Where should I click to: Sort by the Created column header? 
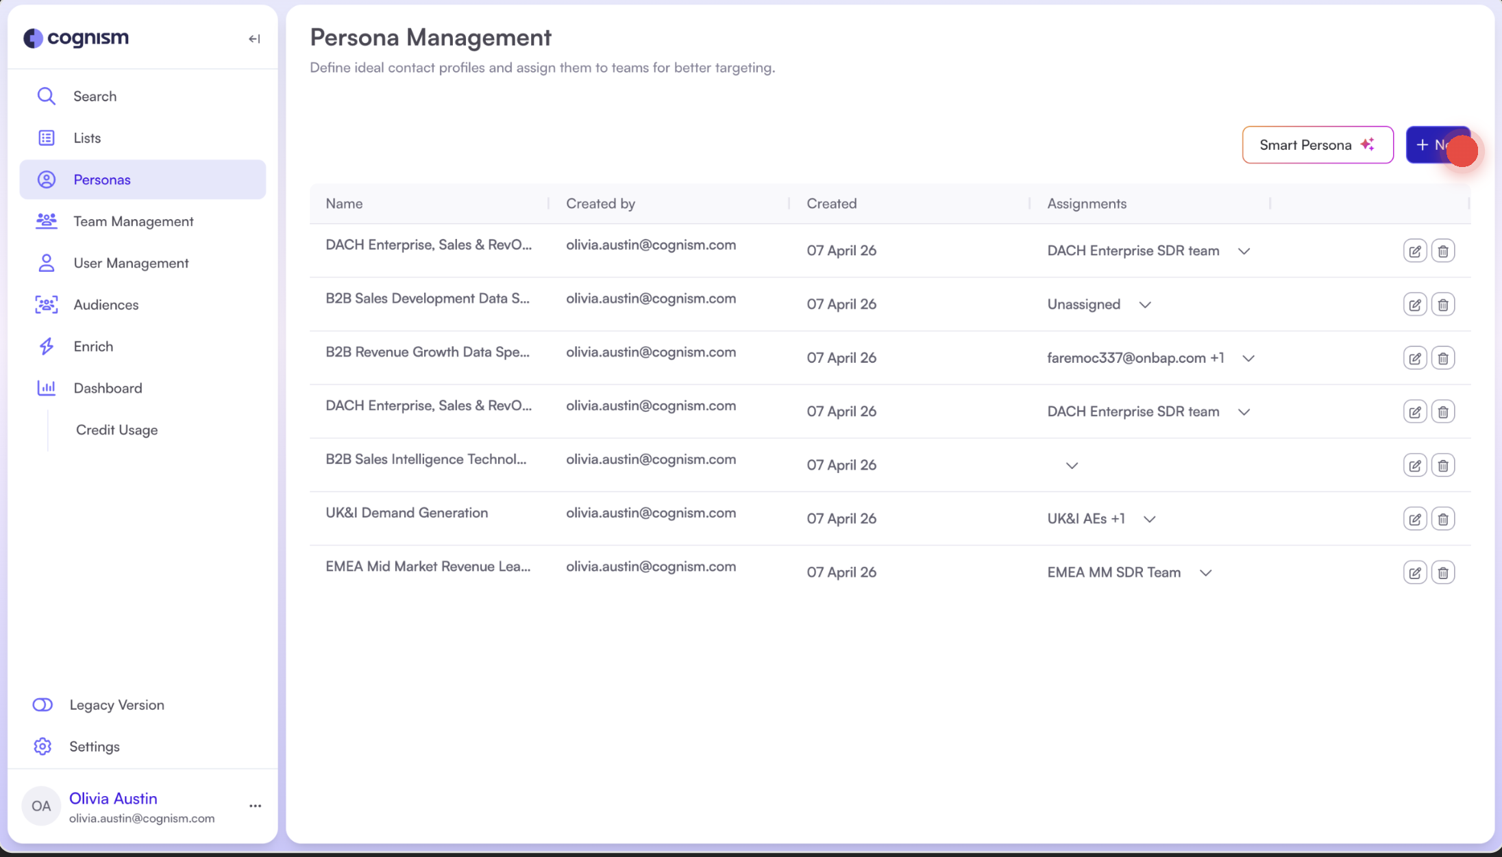[x=831, y=203]
